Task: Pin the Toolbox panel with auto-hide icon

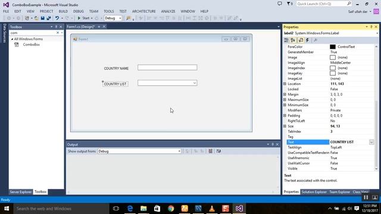Action: [56, 27]
